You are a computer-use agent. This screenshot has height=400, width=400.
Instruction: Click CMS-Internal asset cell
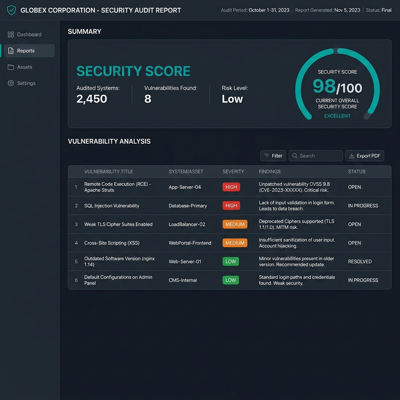(183, 280)
